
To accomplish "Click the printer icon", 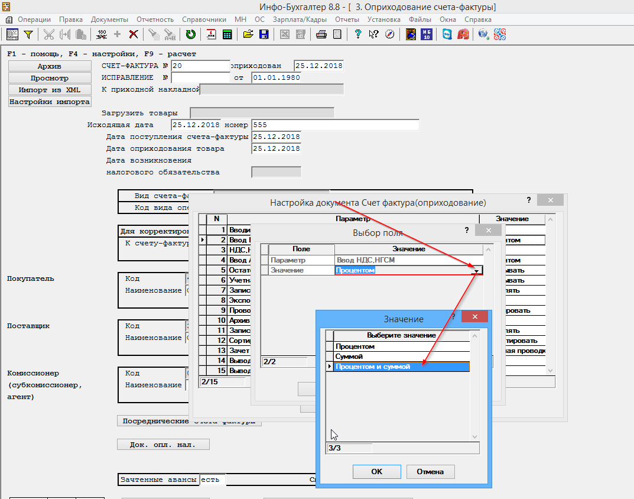I will [x=321, y=34].
